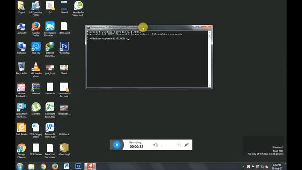
Task: Open HP Scanning desktop shortcut
Action: pyautogui.click(x=36, y=8)
